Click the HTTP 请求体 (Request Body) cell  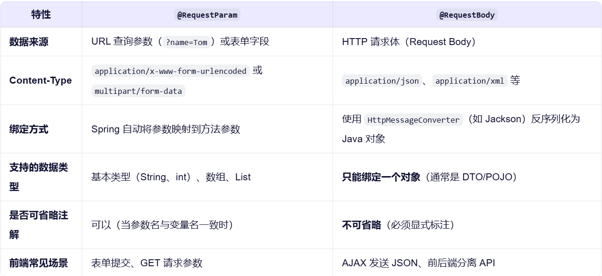[x=409, y=42]
